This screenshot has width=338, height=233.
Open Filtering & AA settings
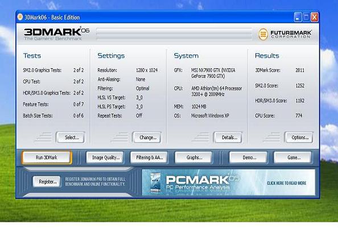point(149,157)
